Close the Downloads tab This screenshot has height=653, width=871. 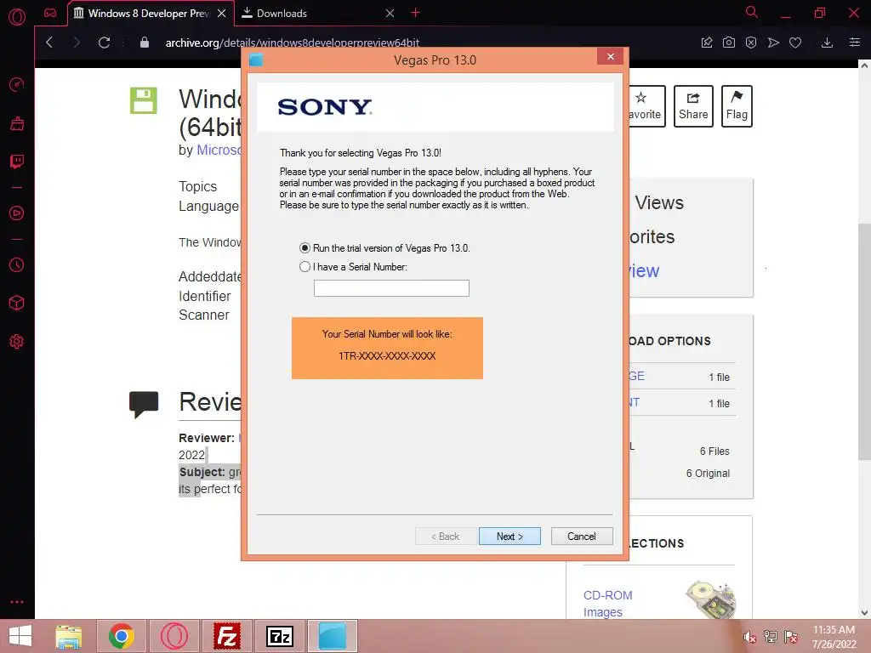click(x=390, y=13)
